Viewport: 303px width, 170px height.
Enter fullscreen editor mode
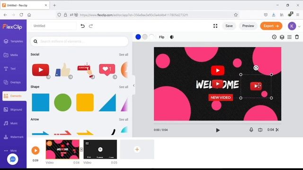(215, 26)
